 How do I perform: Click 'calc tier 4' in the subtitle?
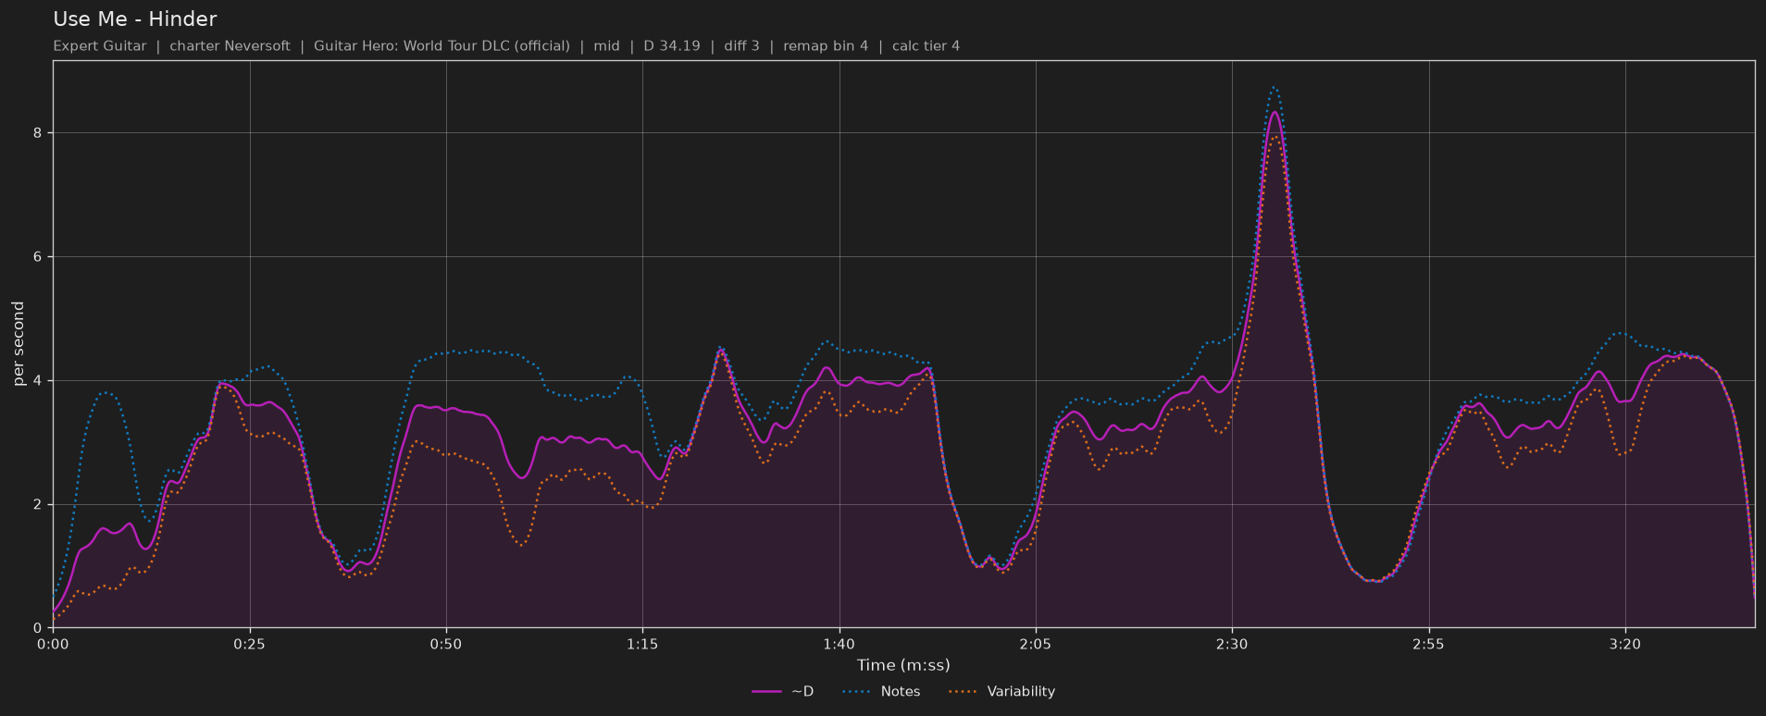(926, 45)
